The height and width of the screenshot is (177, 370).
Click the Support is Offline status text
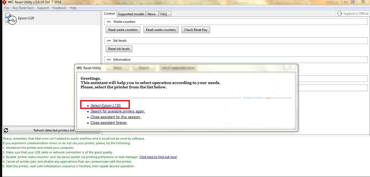[356, 14]
